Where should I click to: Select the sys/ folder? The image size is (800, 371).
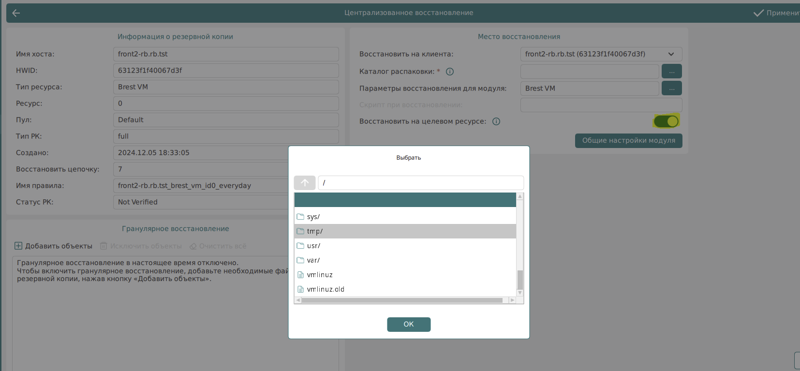(405, 217)
